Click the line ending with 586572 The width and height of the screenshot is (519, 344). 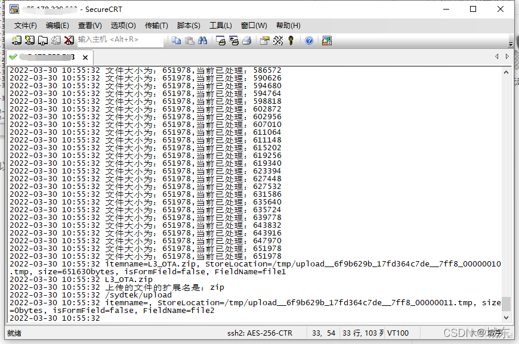point(146,70)
